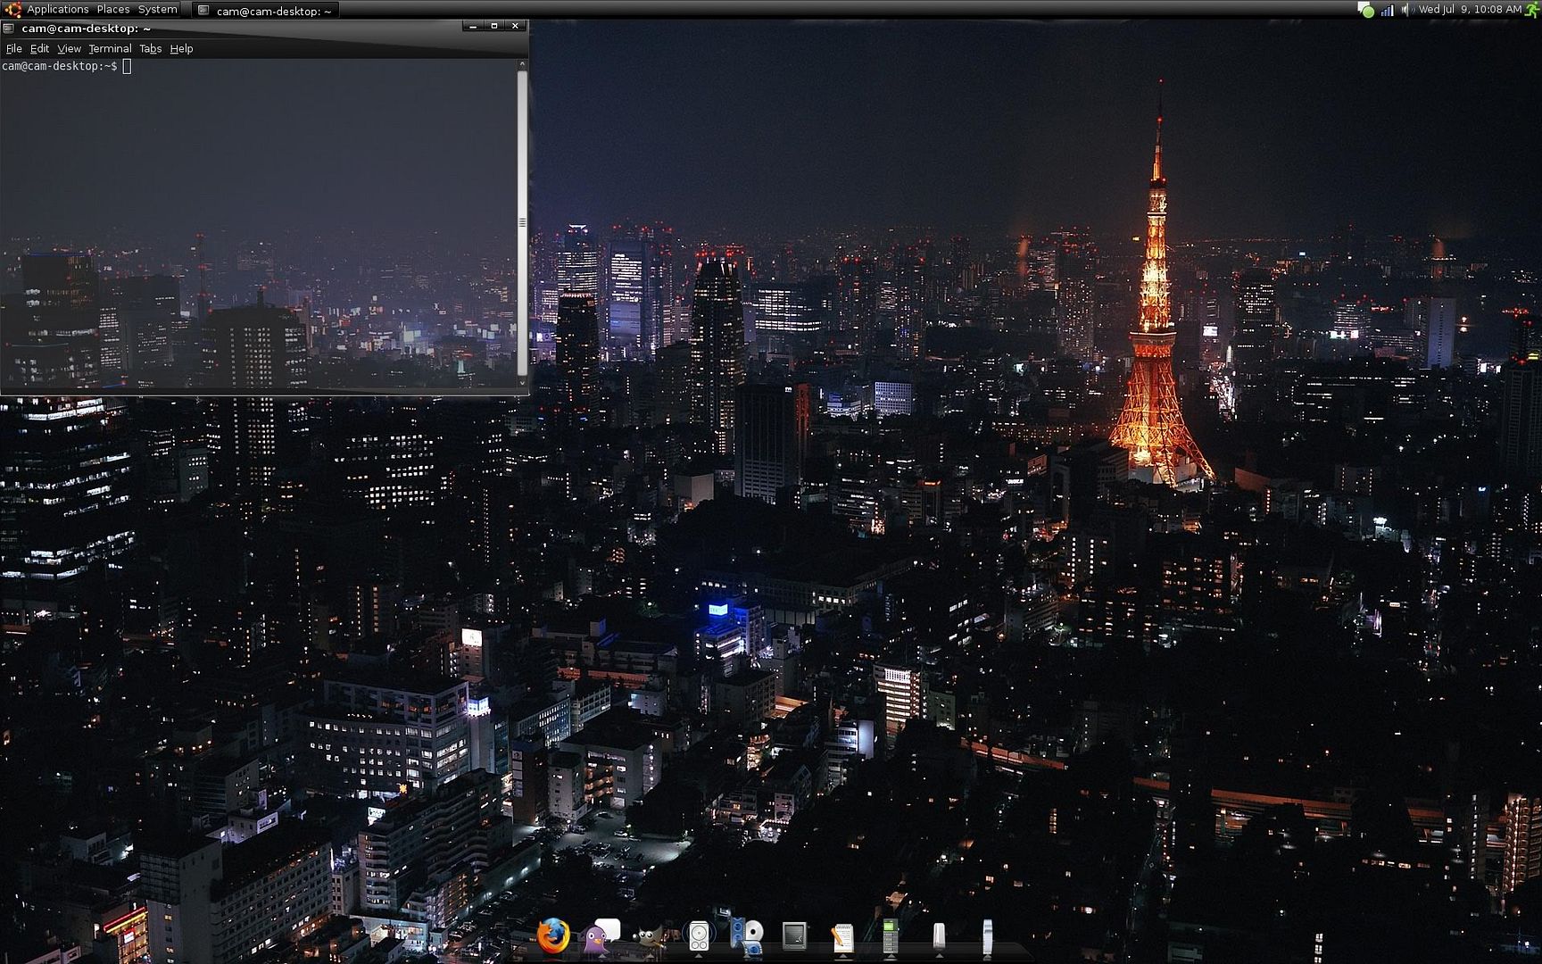The width and height of the screenshot is (1542, 964).
Task: Maximize the terminal window
Action: (x=494, y=26)
